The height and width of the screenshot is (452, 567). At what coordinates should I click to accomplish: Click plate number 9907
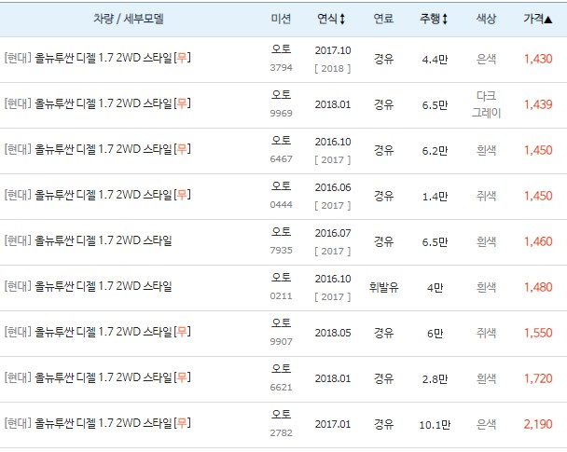(x=281, y=342)
